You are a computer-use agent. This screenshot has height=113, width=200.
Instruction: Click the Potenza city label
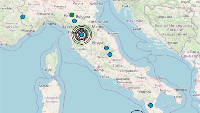[x=145, y=92]
